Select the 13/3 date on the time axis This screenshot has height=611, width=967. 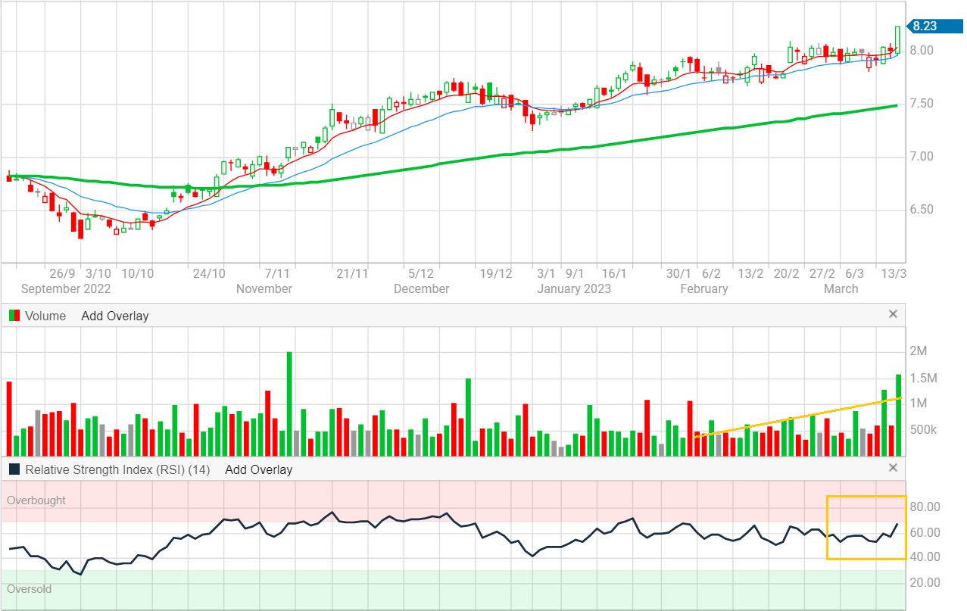(891, 273)
